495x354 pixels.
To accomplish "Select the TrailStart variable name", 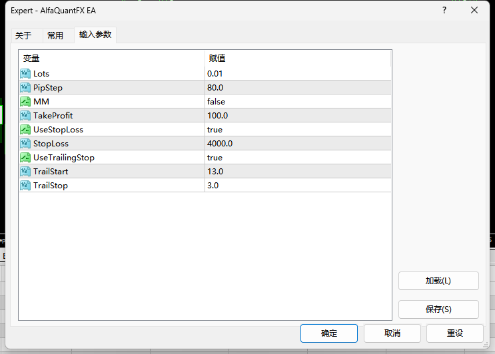I will (x=51, y=172).
